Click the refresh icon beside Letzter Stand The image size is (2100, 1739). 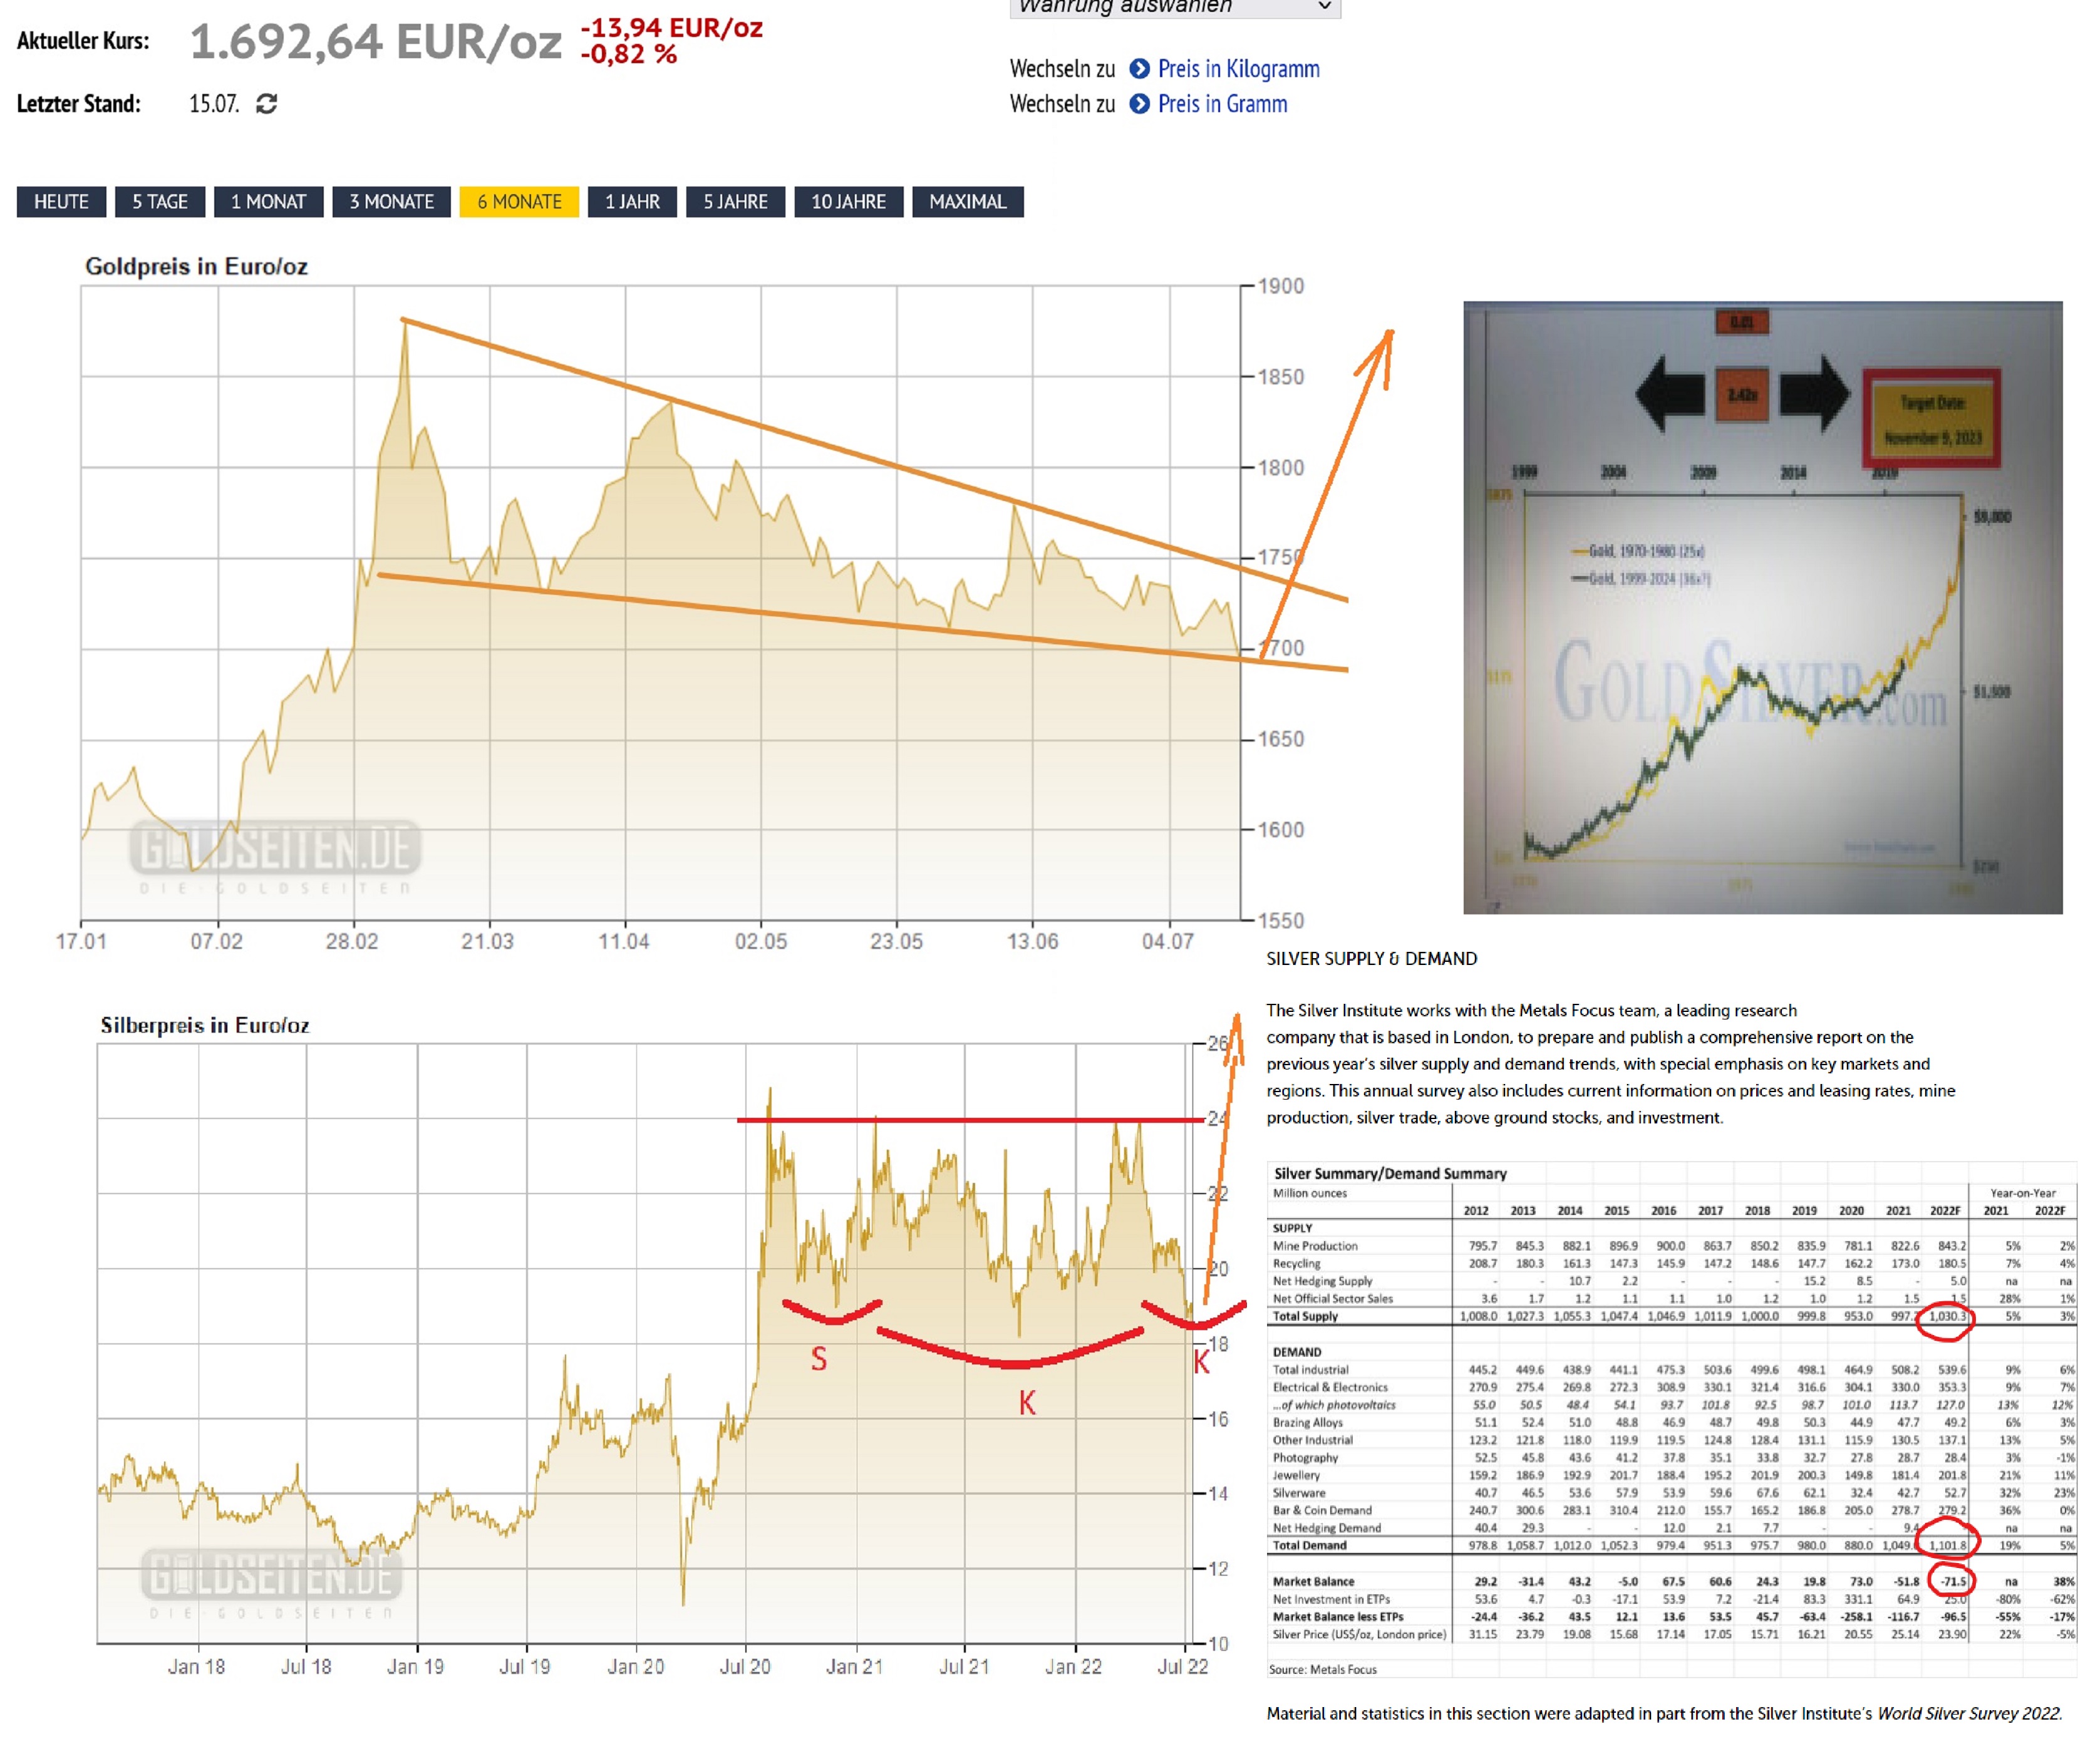pos(266,104)
